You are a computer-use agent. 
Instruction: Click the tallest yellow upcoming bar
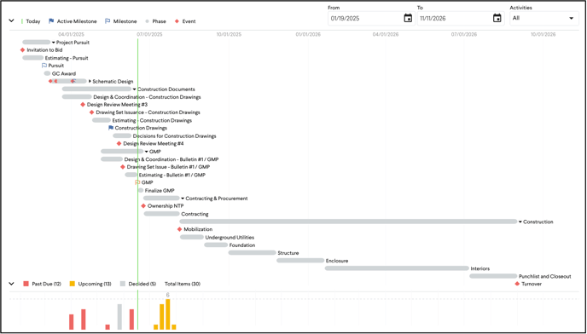(x=168, y=314)
